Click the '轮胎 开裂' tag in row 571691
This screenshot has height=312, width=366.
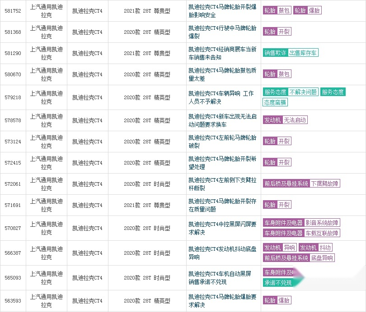(277, 205)
